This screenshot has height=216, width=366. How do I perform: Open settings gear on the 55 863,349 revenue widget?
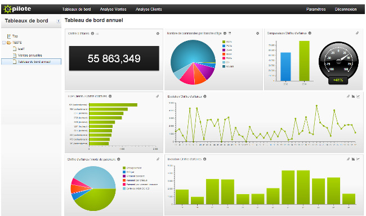pos(158,34)
